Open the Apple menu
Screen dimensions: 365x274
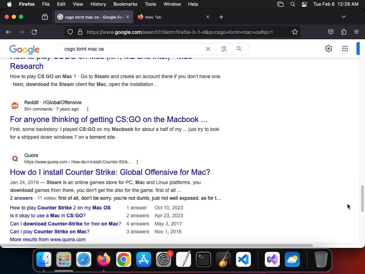tap(9, 4)
